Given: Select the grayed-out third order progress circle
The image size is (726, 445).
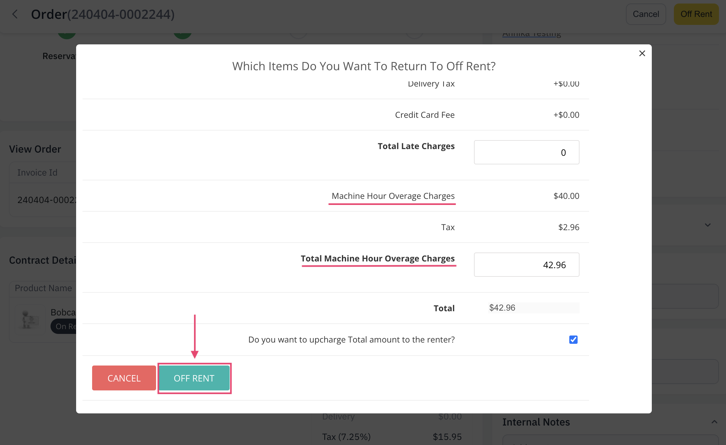Looking at the screenshot, I should coord(298,32).
